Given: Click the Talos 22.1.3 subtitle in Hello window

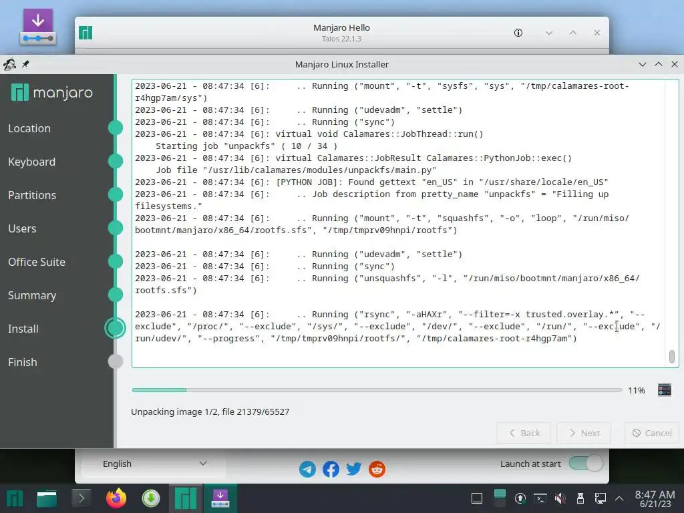Looking at the screenshot, I should (341, 39).
